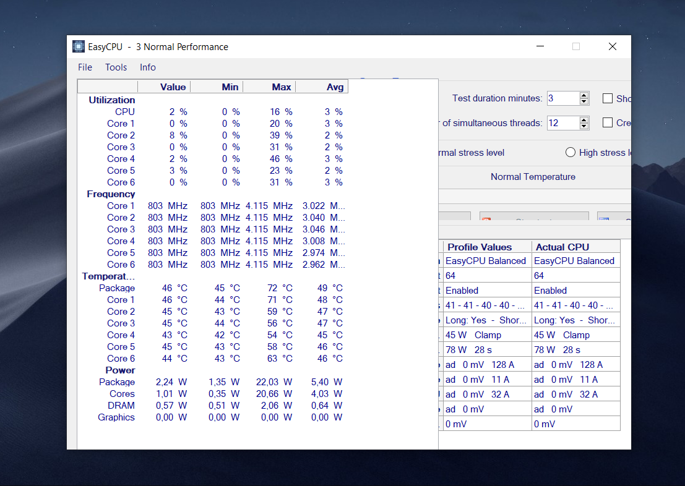Screen dimensions: 685x486
Task: Click the "5,40 W" average package power
Action: click(327, 382)
